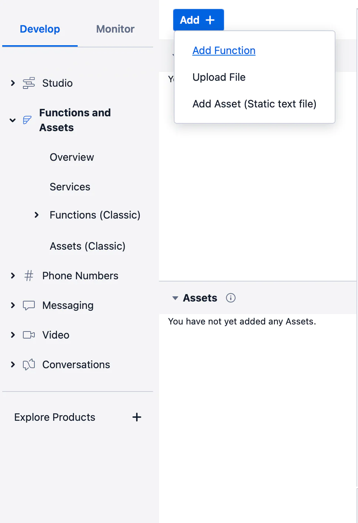Collapse the Assets panel triangle
The image size is (358, 523).
tap(175, 298)
